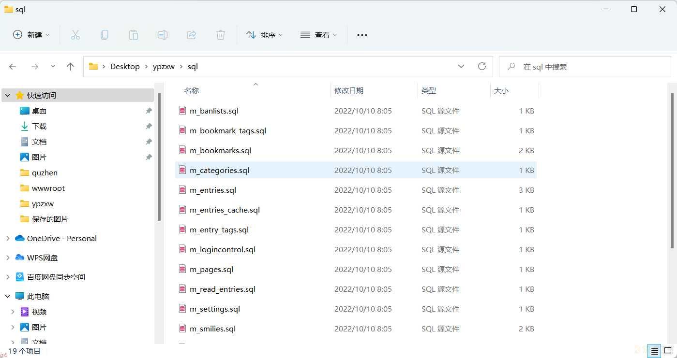Click the Share icon in toolbar
The image size is (677, 358).
(191, 35)
